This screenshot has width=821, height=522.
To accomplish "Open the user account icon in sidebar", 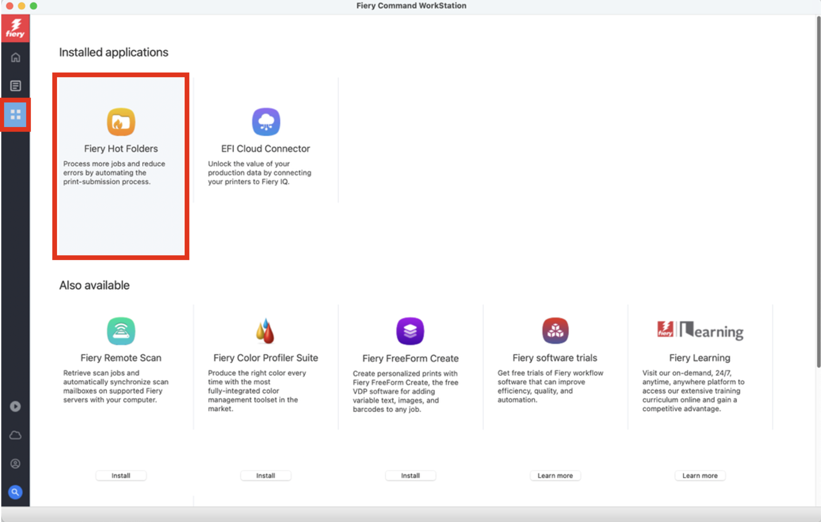I will [15, 464].
